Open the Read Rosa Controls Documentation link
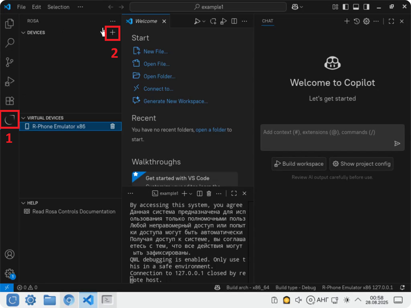The image size is (411, 308). [x=74, y=211]
